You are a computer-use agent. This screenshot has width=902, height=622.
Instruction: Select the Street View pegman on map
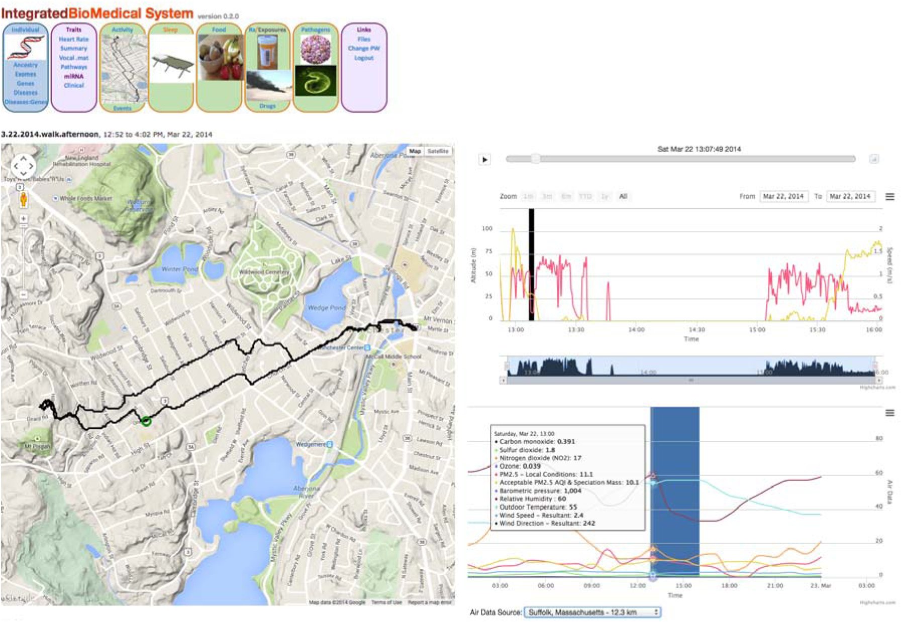[23, 199]
